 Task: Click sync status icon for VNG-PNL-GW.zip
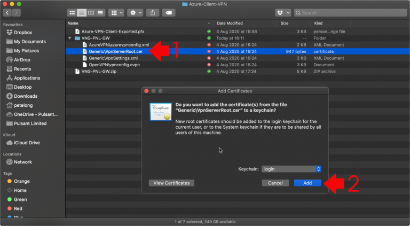(x=209, y=72)
